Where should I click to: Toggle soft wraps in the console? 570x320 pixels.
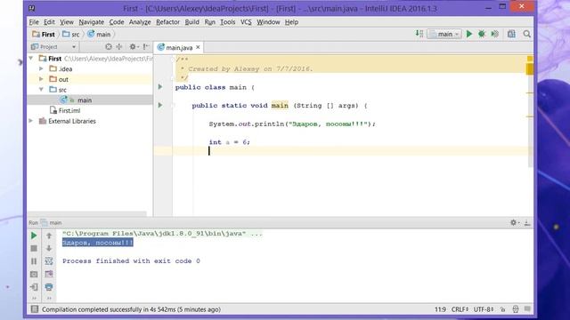click(x=49, y=261)
